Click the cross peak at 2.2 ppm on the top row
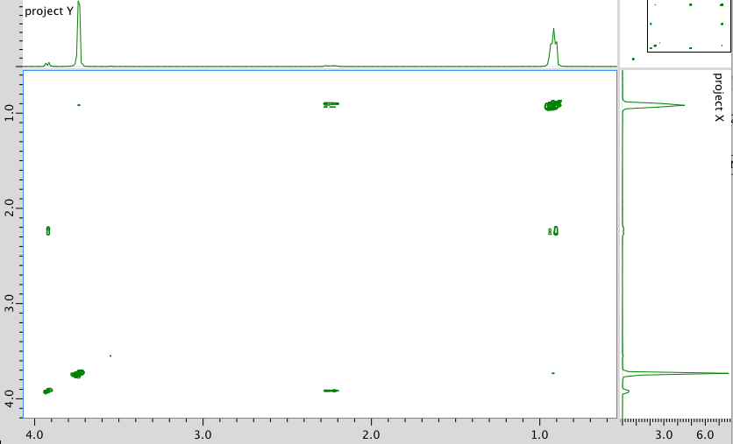This screenshot has height=444, width=733. pos(331,104)
